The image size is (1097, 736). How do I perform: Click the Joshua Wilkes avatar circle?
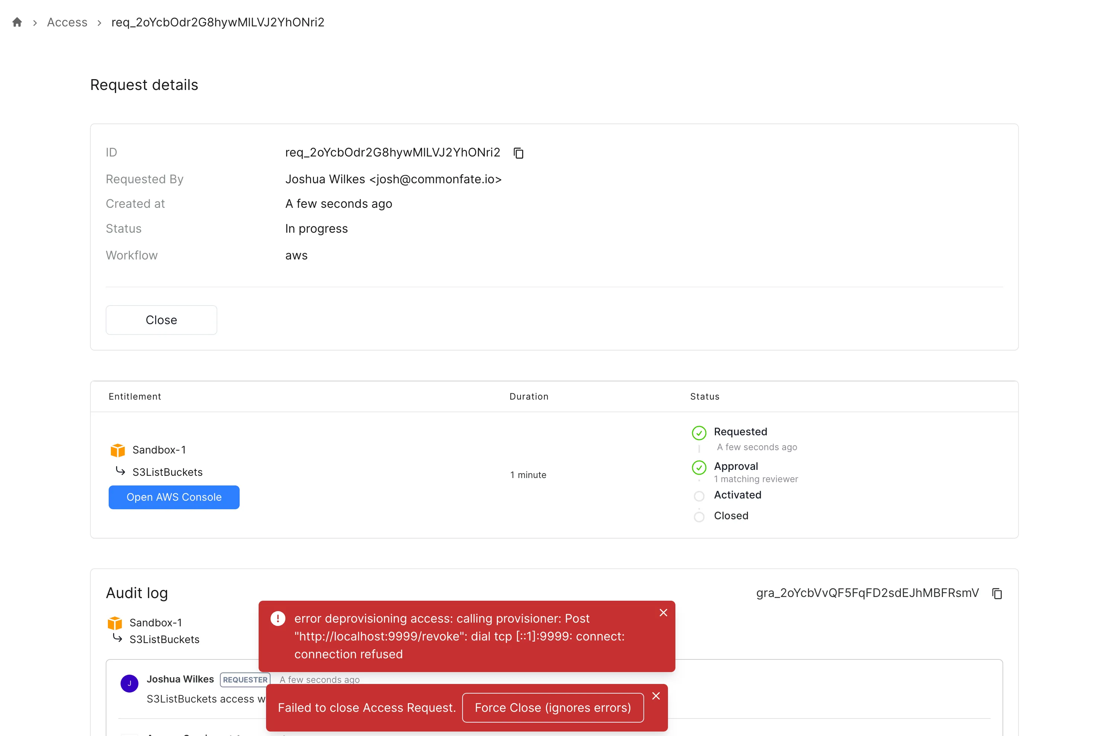pyautogui.click(x=129, y=684)
